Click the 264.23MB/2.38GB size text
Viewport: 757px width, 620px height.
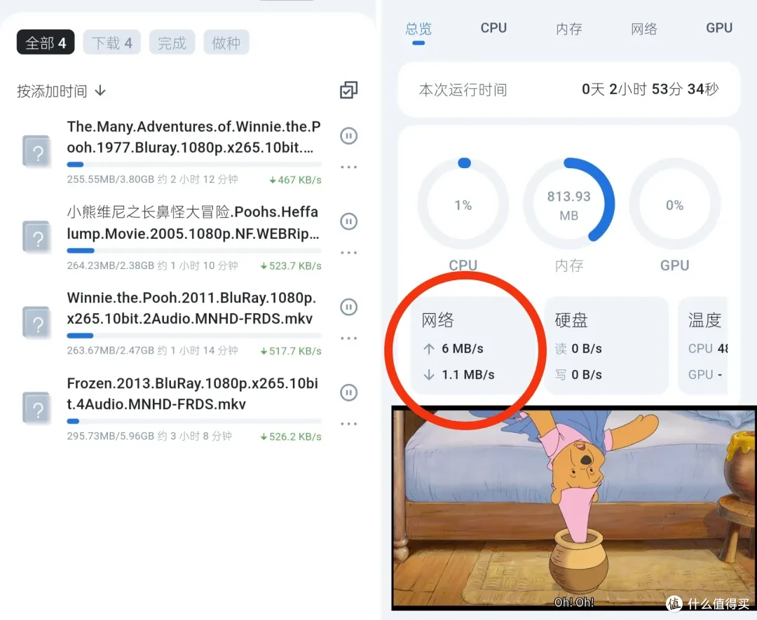[x=111, y=266]
